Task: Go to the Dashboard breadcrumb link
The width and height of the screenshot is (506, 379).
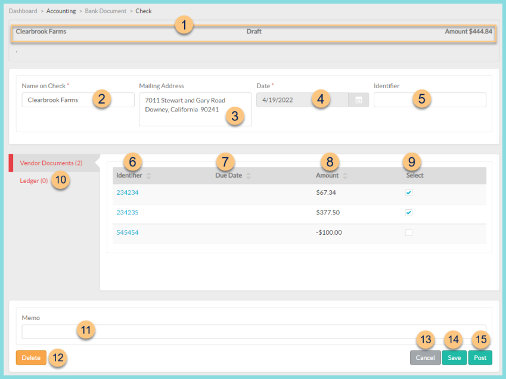Action: tap(23, 11)
